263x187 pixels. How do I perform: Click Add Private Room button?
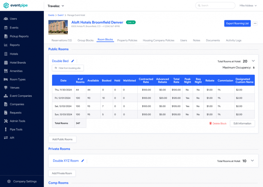pos(62,173)
